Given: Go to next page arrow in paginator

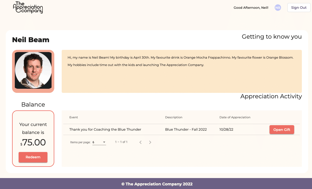Looking at the screenshot, I should (x=150, y=142).
